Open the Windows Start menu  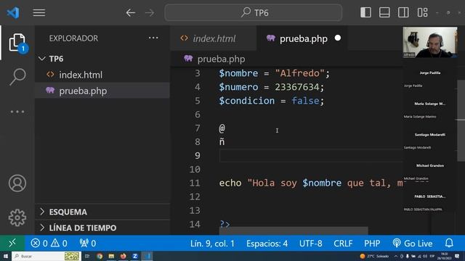pyautogui.click(x=6, y=256)
